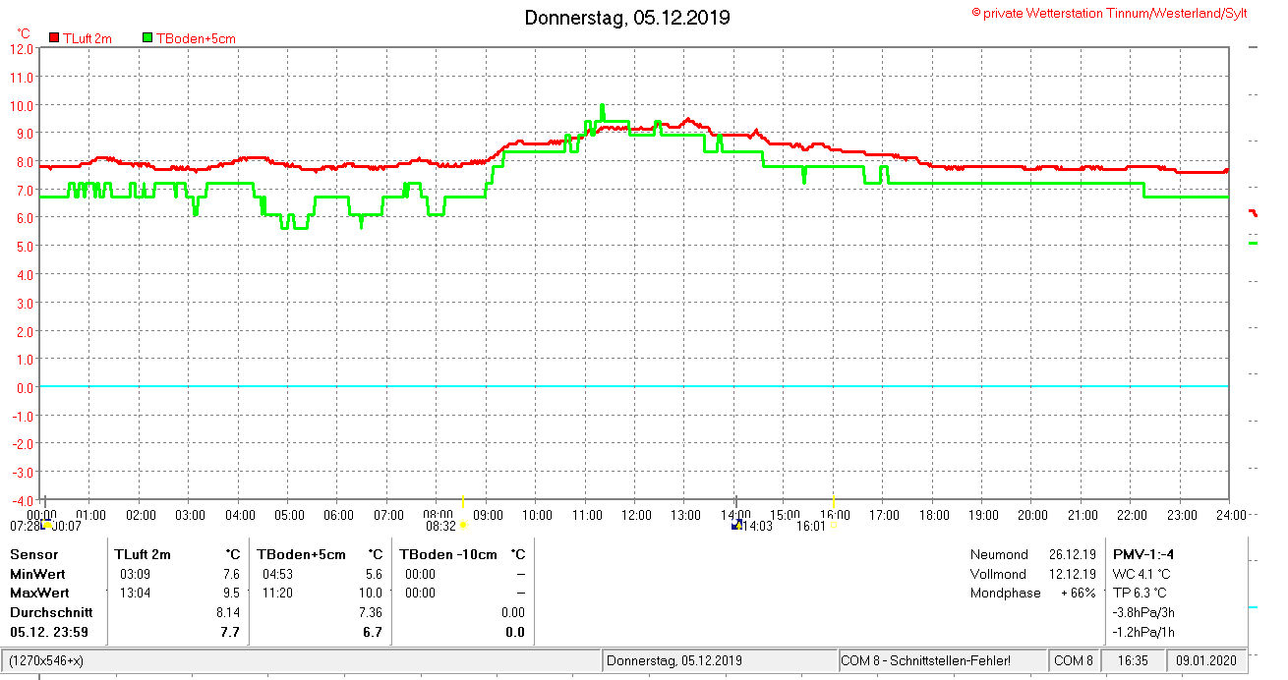Click the yellow tick marker above 16:00

pyautogui.click(x=834, y=502)
